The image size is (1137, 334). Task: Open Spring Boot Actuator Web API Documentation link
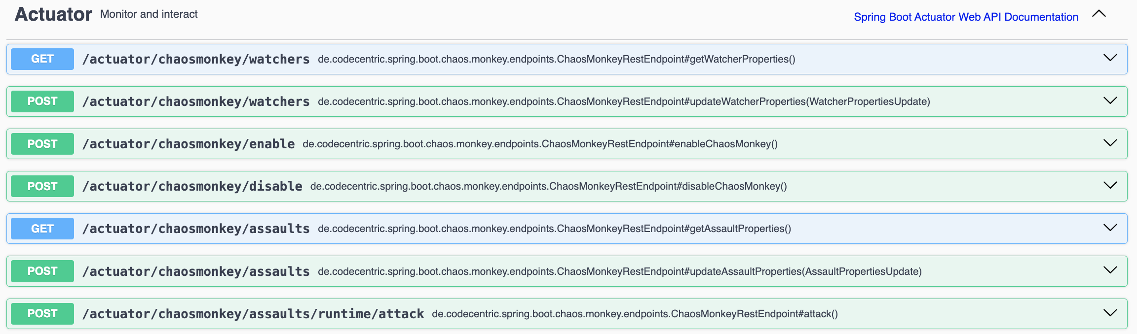(x=966, y=17)
